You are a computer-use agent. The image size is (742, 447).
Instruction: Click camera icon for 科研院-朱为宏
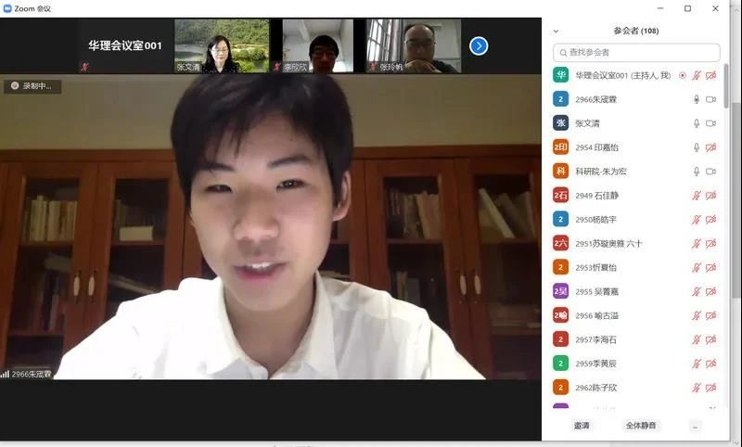[x=710, y=172]
